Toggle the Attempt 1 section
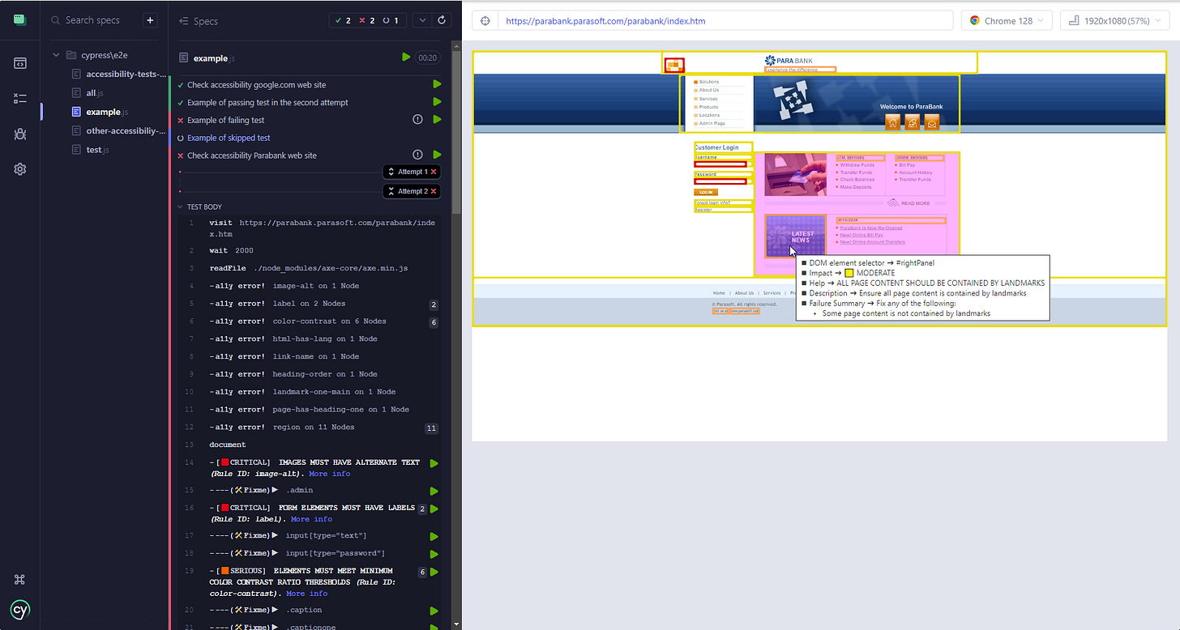The width and height of the screenshot is (1180, 630). [413, 172]
